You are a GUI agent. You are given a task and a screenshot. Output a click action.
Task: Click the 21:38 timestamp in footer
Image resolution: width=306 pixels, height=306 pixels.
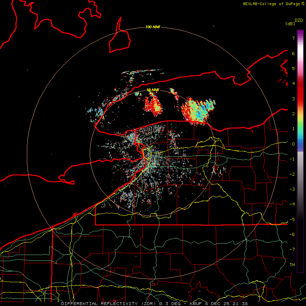[x=241, y=304]
